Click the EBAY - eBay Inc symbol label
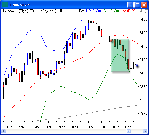The width and height of the screenshot is (149, 135). pyautogui.click(x=42, y=11)
